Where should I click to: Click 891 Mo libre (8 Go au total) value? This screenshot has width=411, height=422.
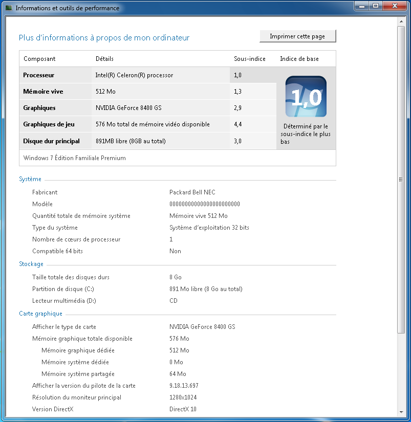click(x=206, y=289)
